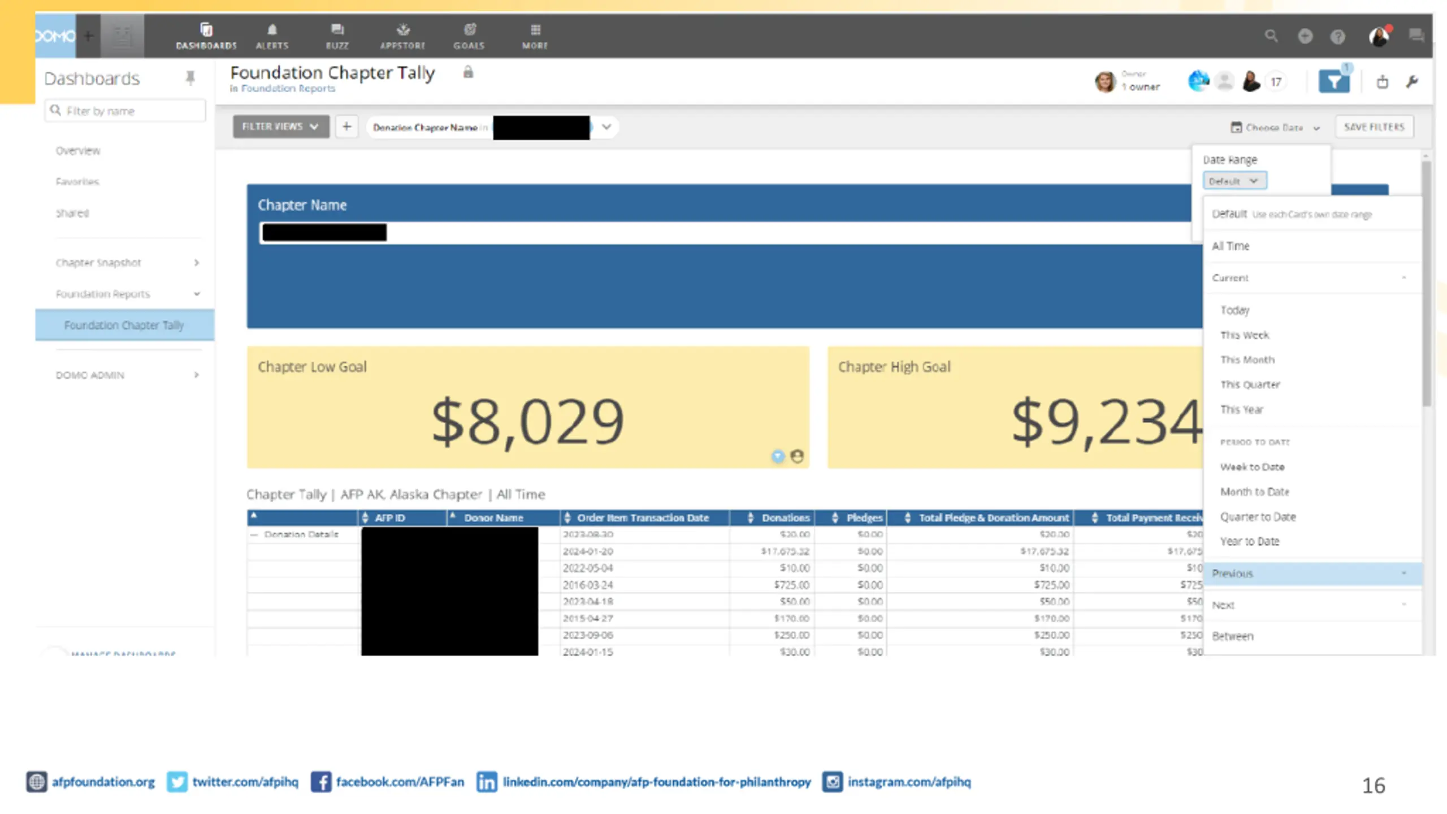Expand DOMO ADMIN in sidebar
The image size is (1447, 814).
pyautogui.click(x=197, y=375)
